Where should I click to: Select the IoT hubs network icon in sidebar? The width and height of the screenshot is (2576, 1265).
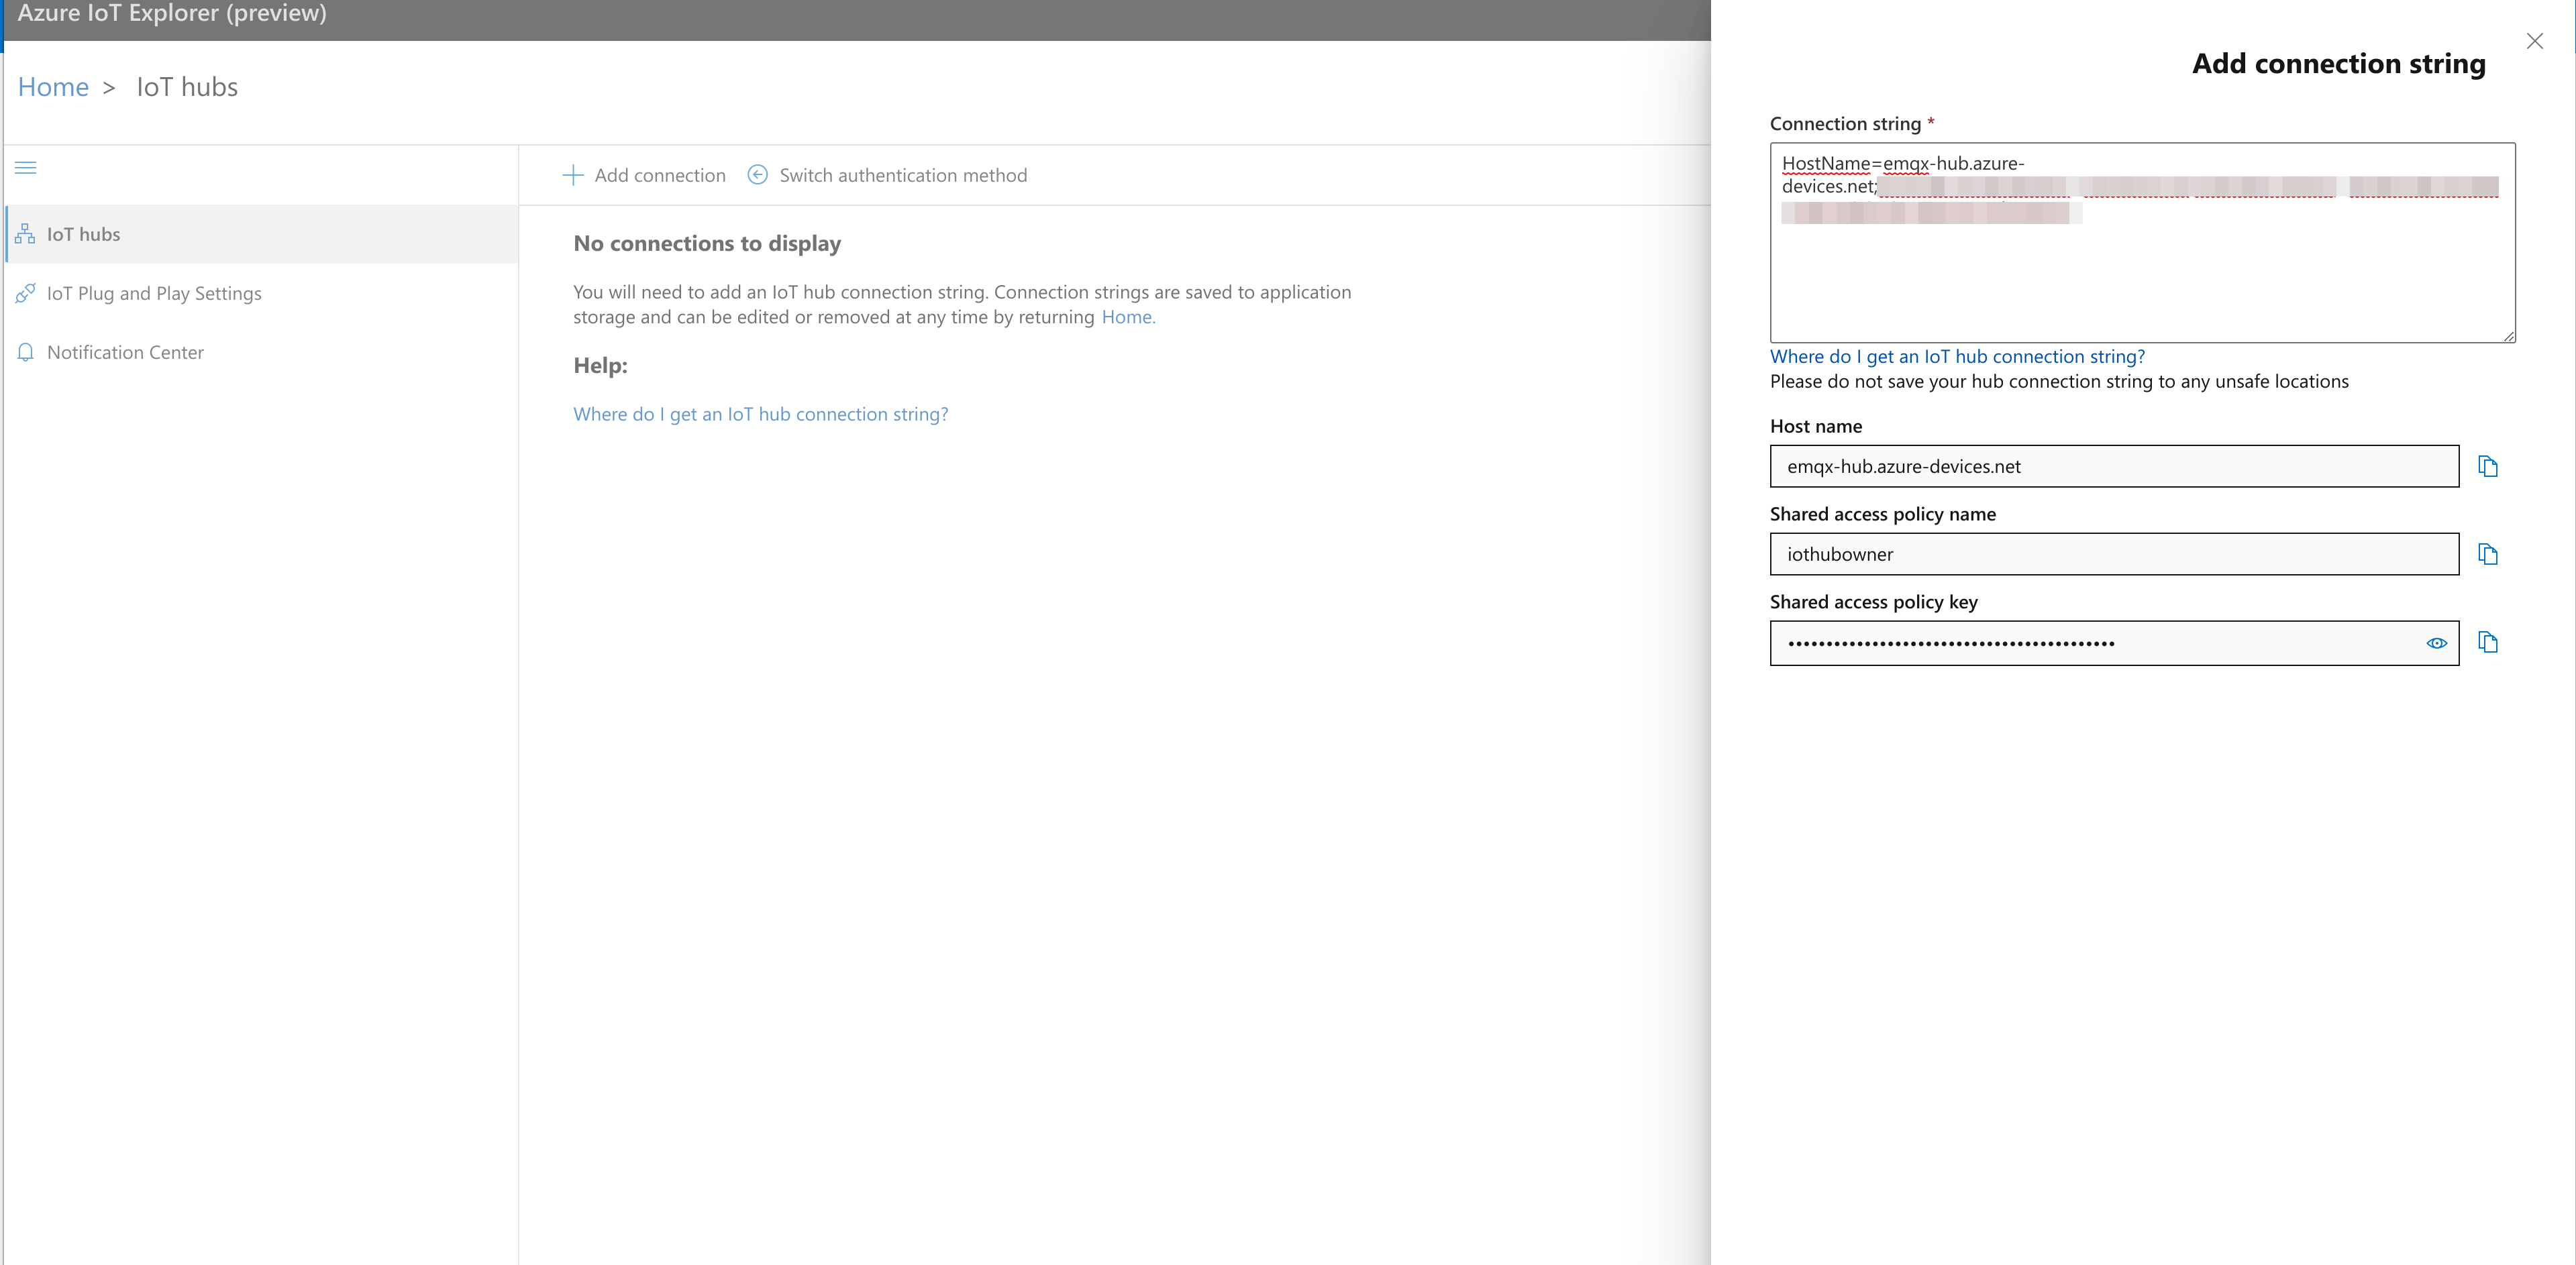click(x=25, y=234)
